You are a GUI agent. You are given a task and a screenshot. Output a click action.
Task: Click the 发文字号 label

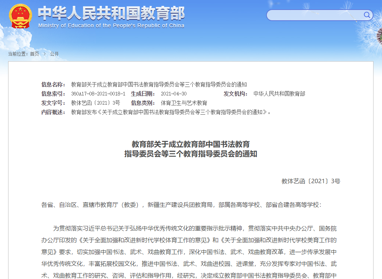(x=53, y=103)
